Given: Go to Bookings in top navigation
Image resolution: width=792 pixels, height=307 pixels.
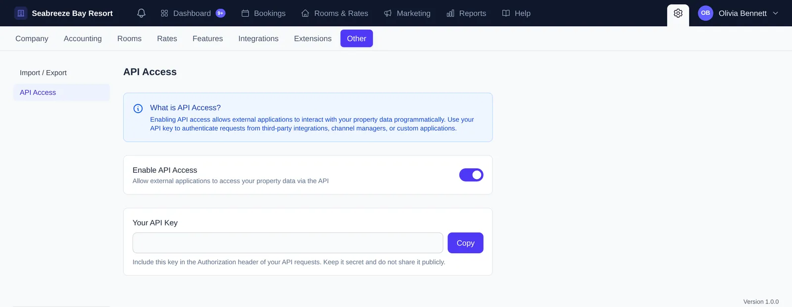Looking at the screenshot, I should click(263, 13).
